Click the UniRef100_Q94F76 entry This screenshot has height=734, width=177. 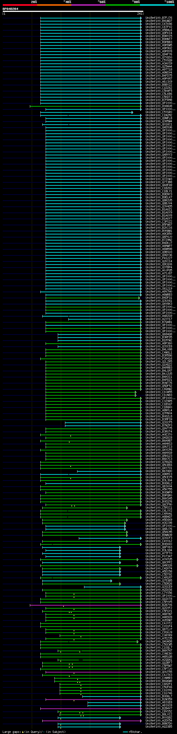pyautogui.click(x=159, y=54)
